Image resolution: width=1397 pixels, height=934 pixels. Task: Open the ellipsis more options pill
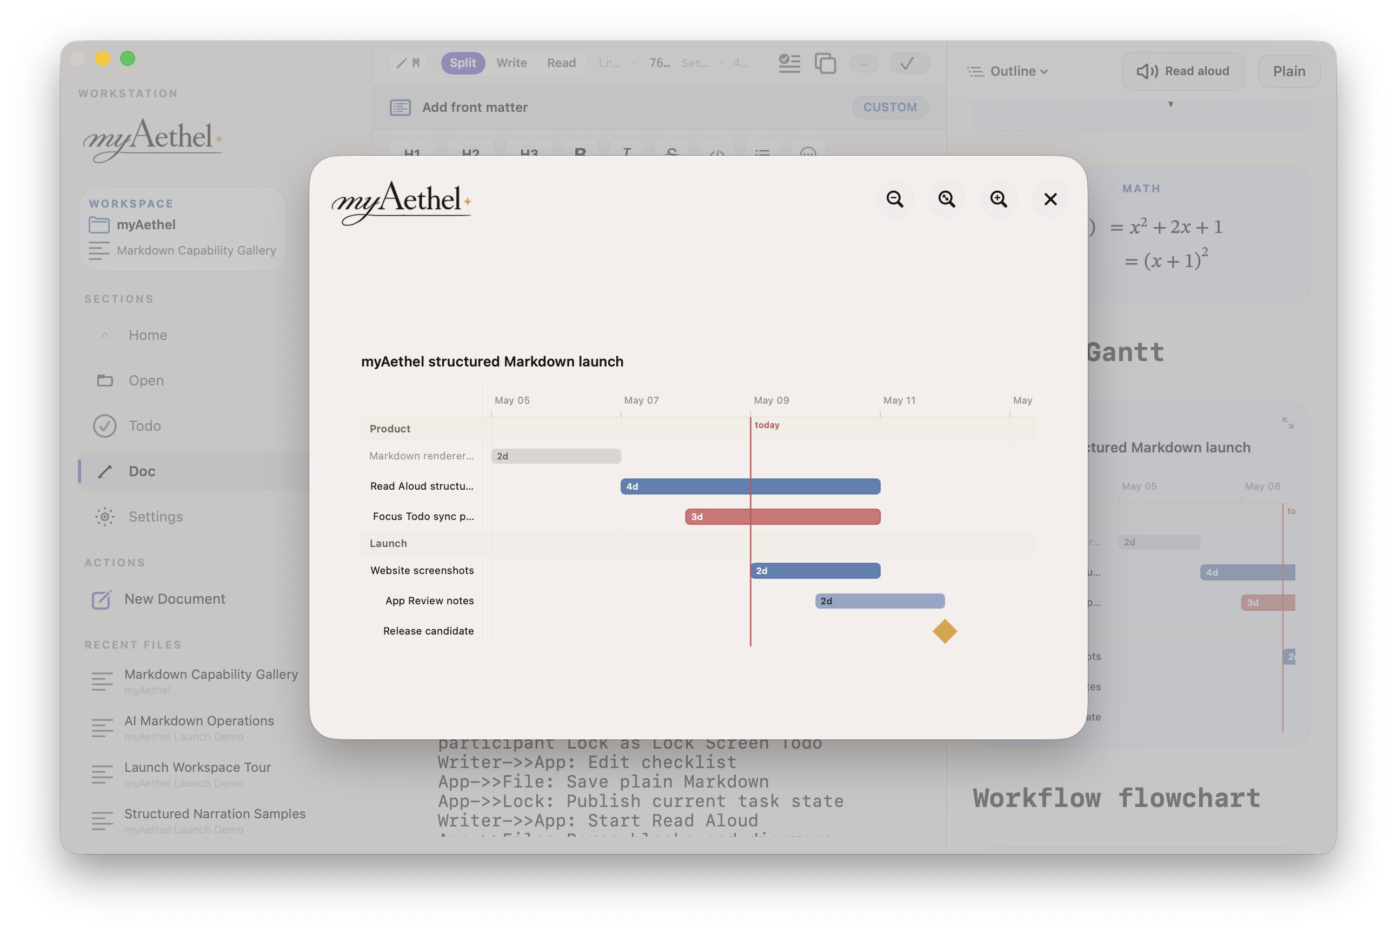click(x=864, y=63)
